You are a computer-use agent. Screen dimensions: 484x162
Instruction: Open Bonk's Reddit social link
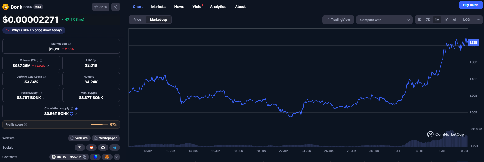(x=91, y=148)
